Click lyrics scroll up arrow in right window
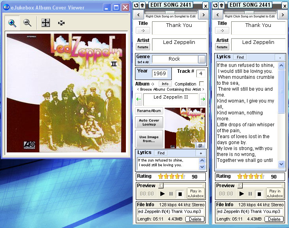 point(281,66)
